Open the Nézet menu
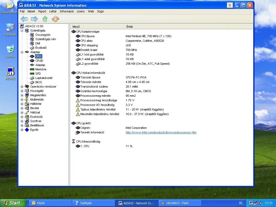The width and height of the screenshot is (276, 207). pyautogui.click(x=31, y=11)
